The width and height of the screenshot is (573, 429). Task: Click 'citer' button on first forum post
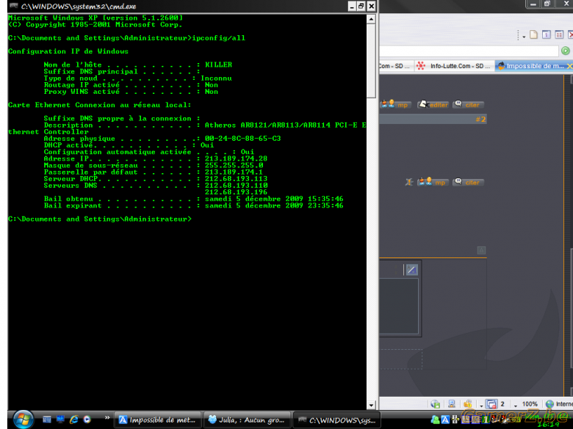point(468,105)
